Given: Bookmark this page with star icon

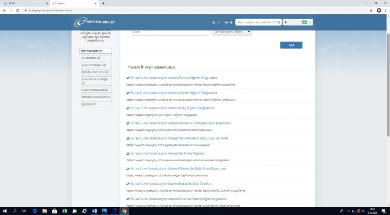Looking at the screenshot, I should pyautogui.click(x=371, y=10).
